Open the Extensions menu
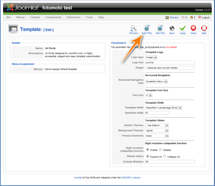215x186 pixels. pos(73,17)
